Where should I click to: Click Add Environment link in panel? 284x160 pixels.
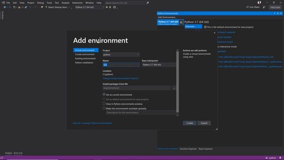coord(167,17)
